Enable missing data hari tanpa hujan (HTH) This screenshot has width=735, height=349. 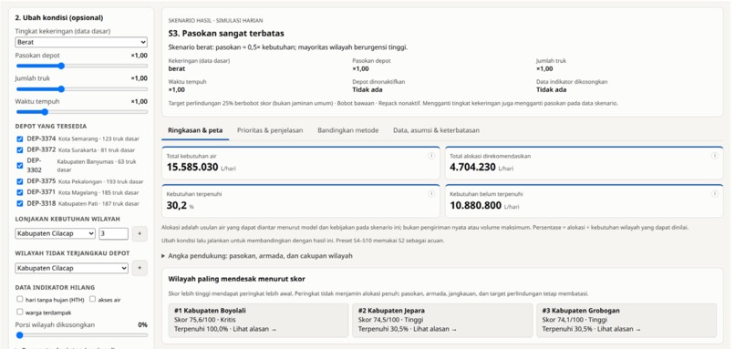click(x=20, y=299)
